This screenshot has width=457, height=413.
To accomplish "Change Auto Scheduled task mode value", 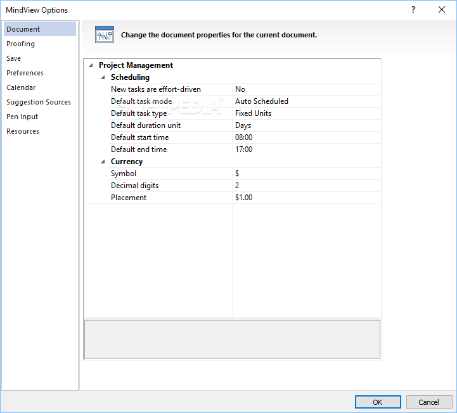I will click(x=306, y=101).
